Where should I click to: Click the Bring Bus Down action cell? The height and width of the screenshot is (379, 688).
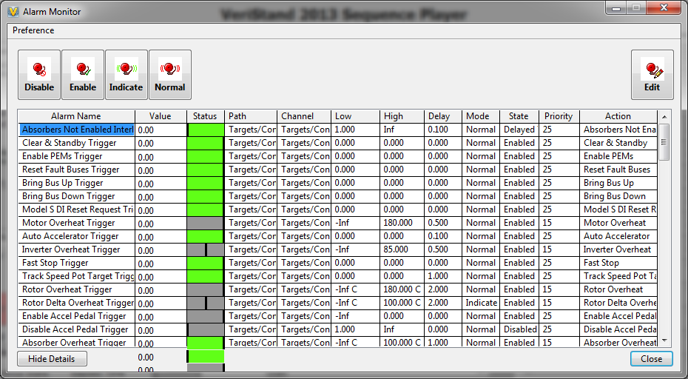tap(618, 196)
